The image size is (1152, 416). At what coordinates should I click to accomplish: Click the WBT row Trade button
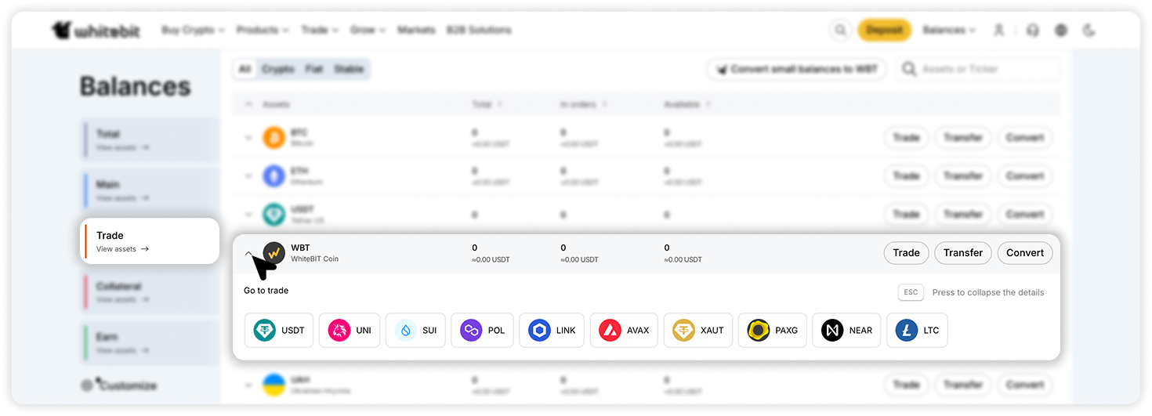906,253
